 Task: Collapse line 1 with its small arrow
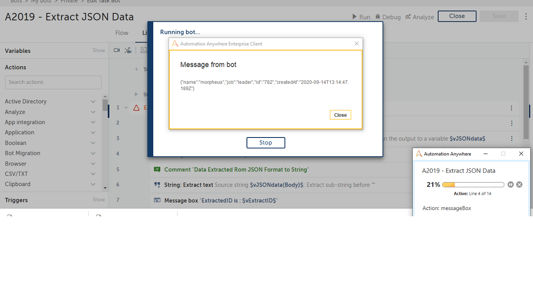click(126, 108)
